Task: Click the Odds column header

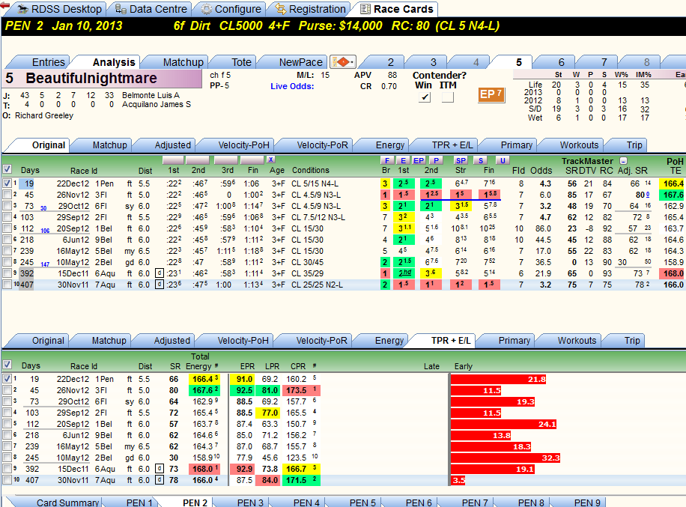Action: pos(541,170)
